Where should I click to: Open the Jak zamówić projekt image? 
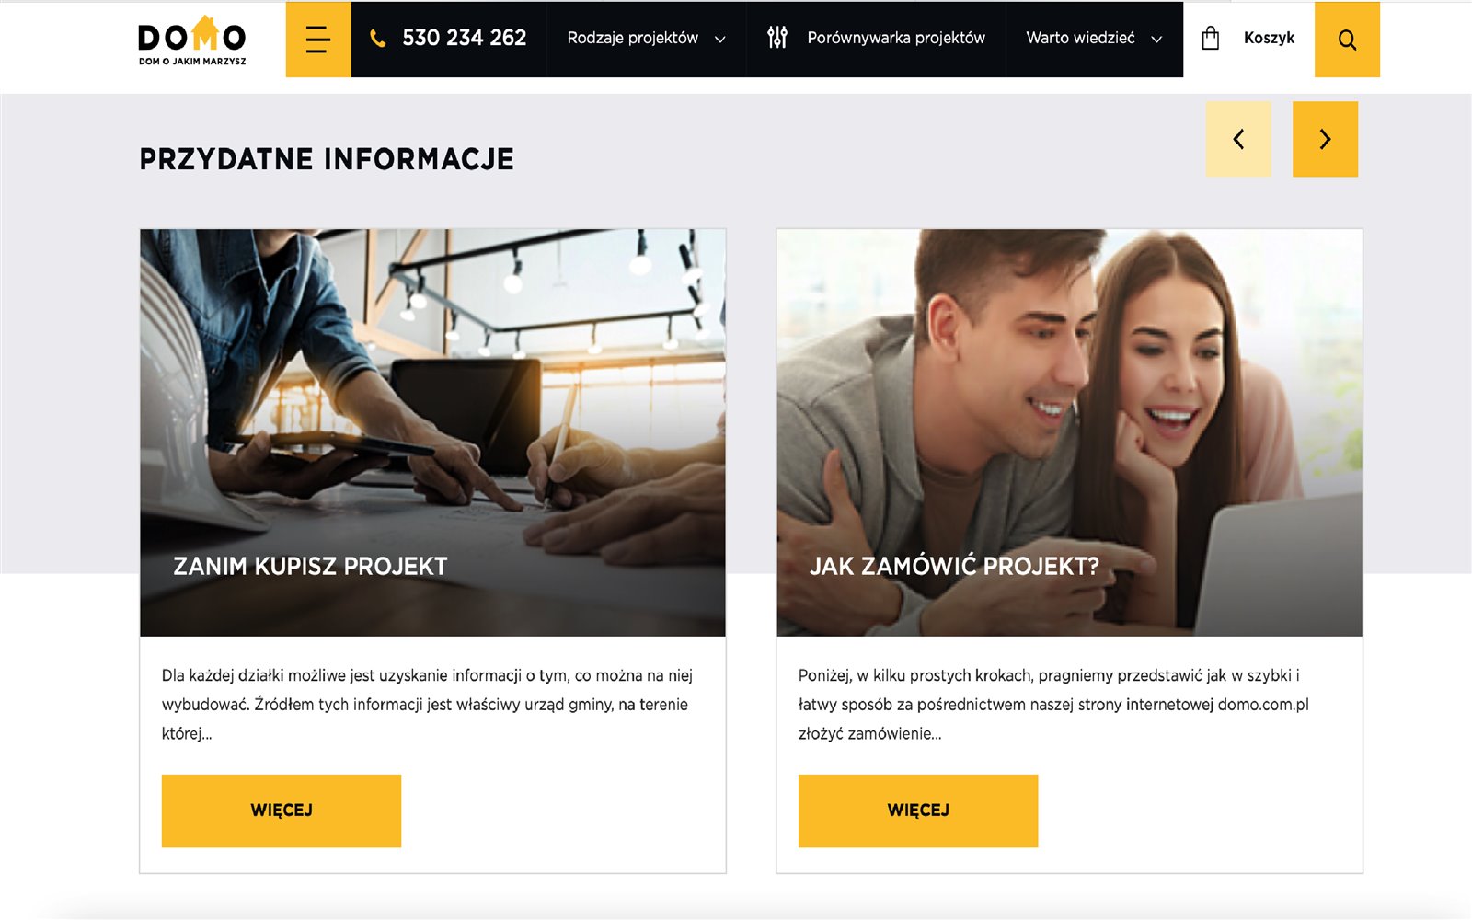click(x=1069, y=432)
